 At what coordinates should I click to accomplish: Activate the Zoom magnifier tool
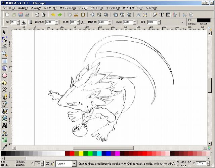click(4, 54)
